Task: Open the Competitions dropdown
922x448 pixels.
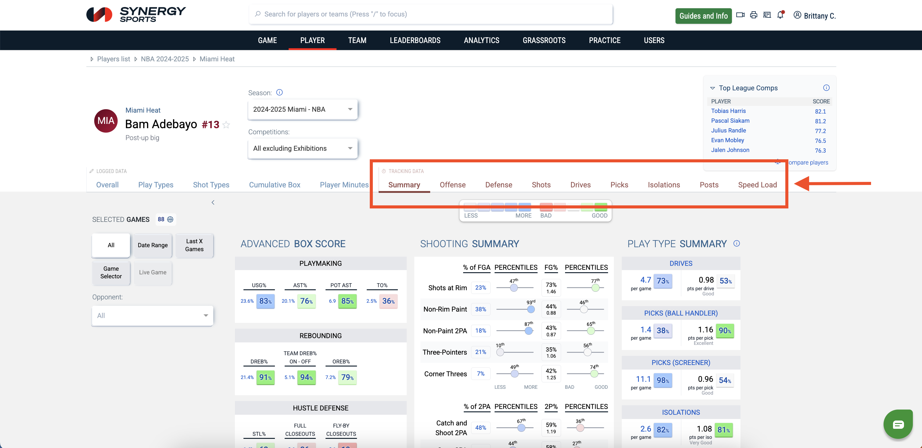Action: pyautogui.click(x=302, y=148)
